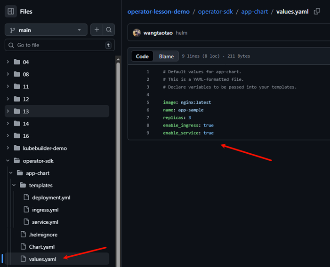330x267 pixels.
Task: Open the .helmignore file
Action: [43, 235]
